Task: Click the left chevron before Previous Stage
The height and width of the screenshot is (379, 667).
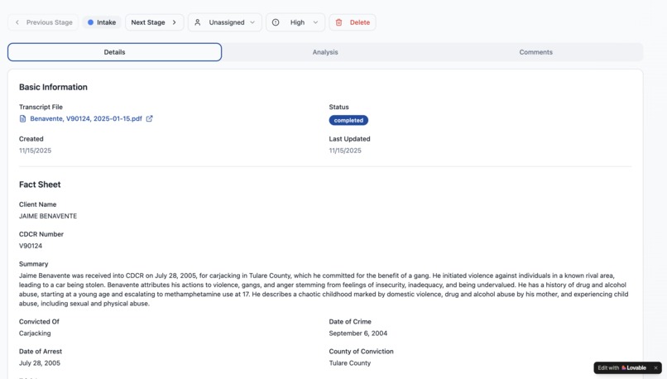Action: pos(17,22)
